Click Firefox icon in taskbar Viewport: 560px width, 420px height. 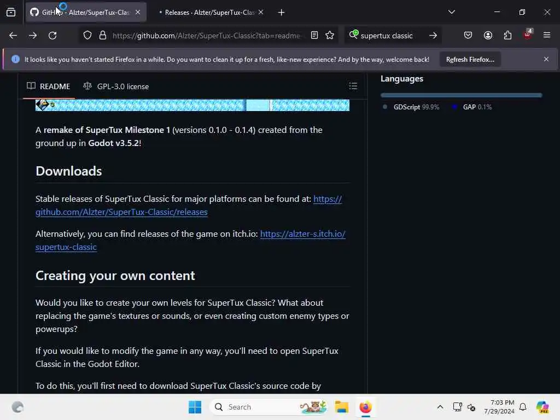366,407
